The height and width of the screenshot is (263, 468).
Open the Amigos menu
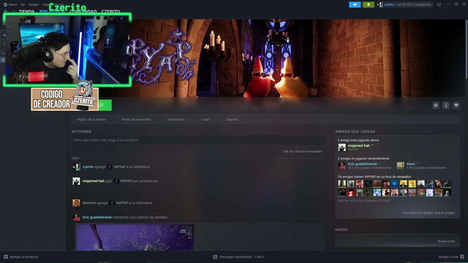[34, 4]
